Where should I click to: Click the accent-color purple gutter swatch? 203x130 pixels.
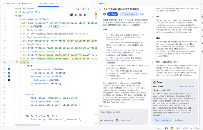[x=9, y=76]
